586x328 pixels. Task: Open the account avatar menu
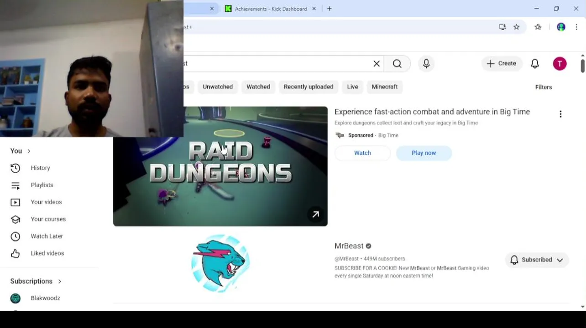(x=560, y=64)
